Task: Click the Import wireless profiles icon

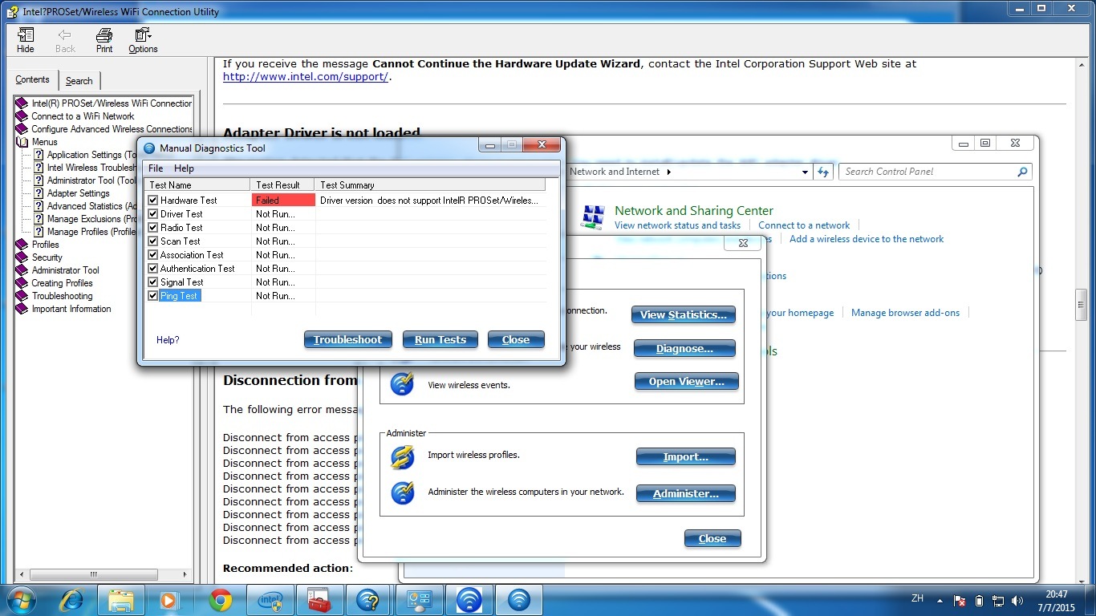Action: click(403, 457)
